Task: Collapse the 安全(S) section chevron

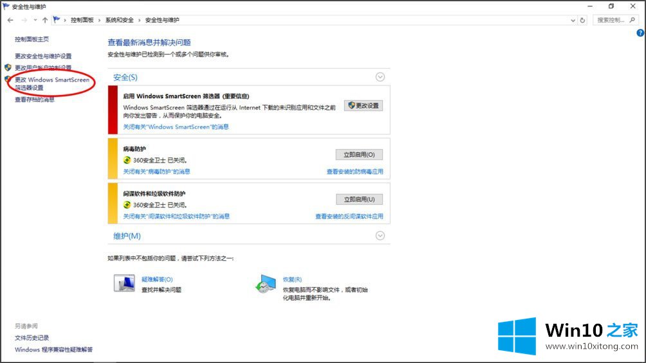Action: click(380, 77)
